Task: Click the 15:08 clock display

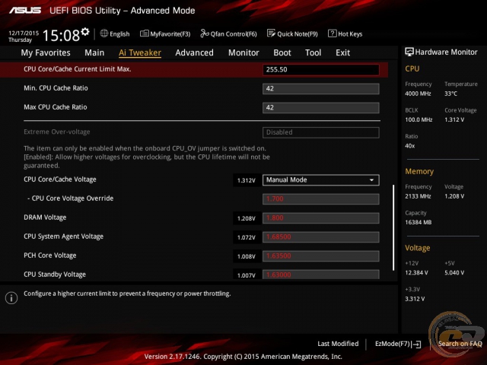Action: pyautogui.click(x=61, y=36)
